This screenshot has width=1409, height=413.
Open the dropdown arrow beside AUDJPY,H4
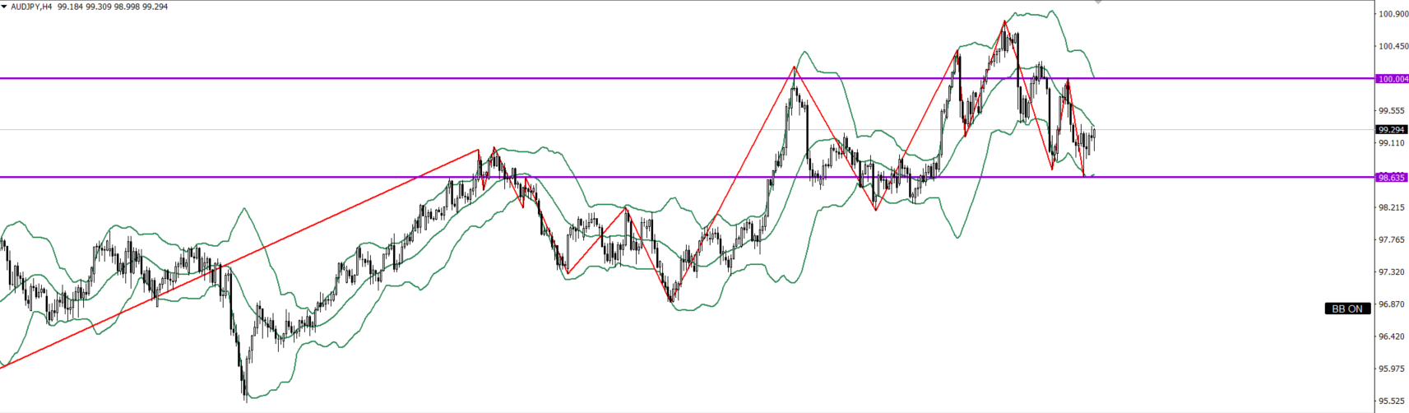(x=4, y=7)
